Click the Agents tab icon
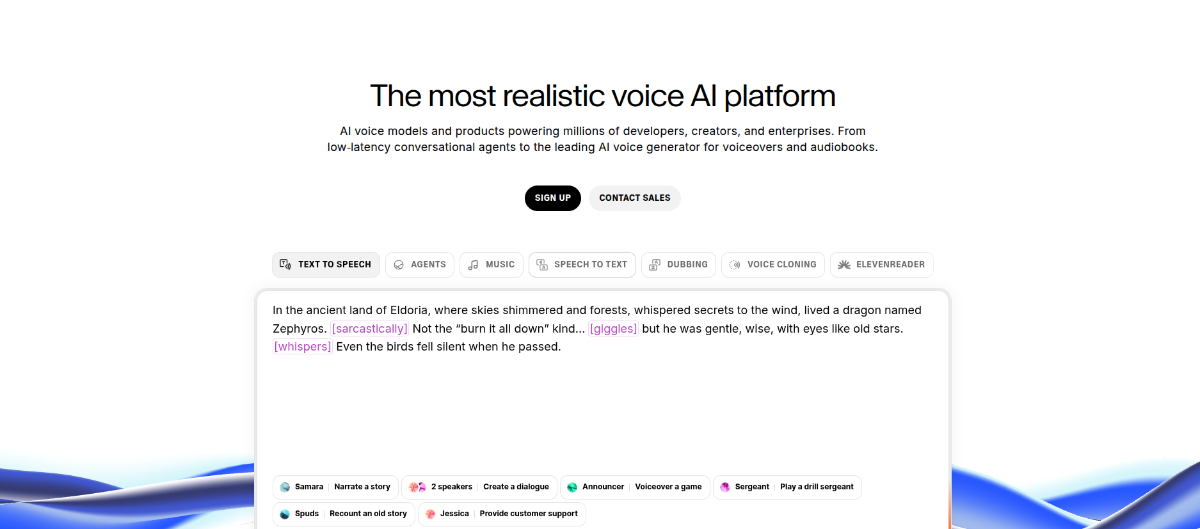1200x529 pixels. (x=399, y=265)
